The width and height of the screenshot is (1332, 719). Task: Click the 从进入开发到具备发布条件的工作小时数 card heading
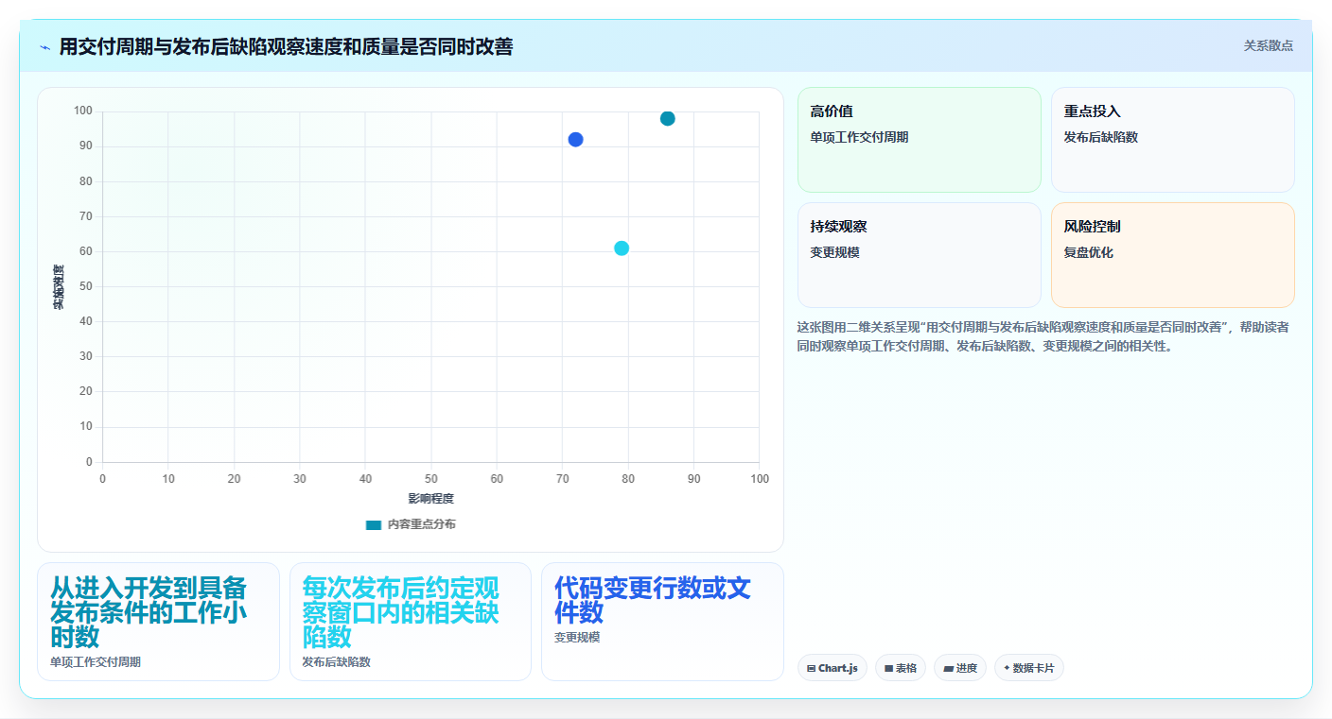click(x=149, y=612)
